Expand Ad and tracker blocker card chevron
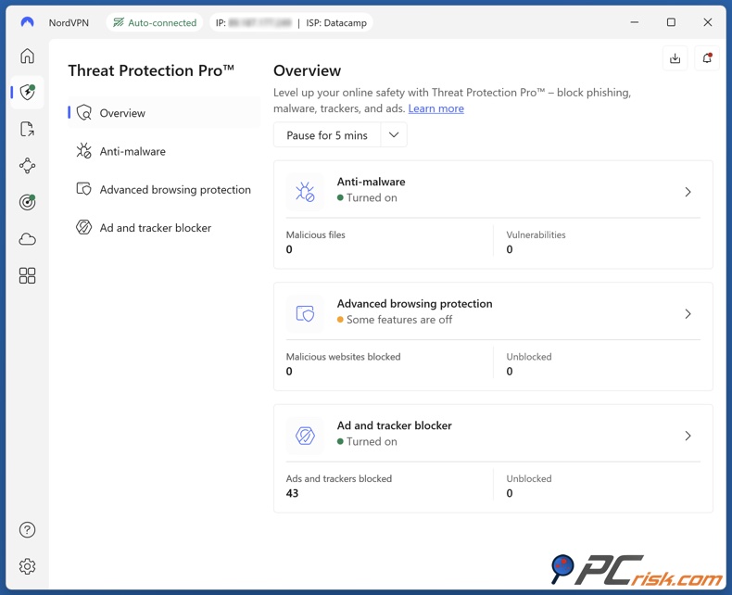 pos(688,436)
